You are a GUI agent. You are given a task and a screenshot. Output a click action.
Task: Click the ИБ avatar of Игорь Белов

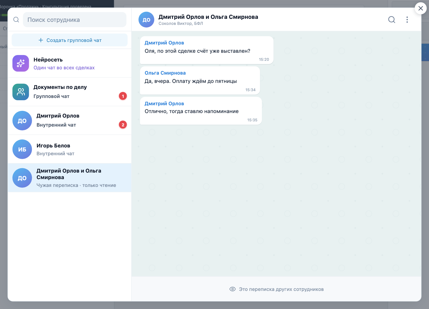point(22,149)
